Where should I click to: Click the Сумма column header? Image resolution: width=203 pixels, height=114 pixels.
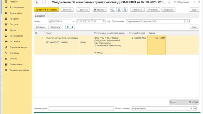[156, 33]
